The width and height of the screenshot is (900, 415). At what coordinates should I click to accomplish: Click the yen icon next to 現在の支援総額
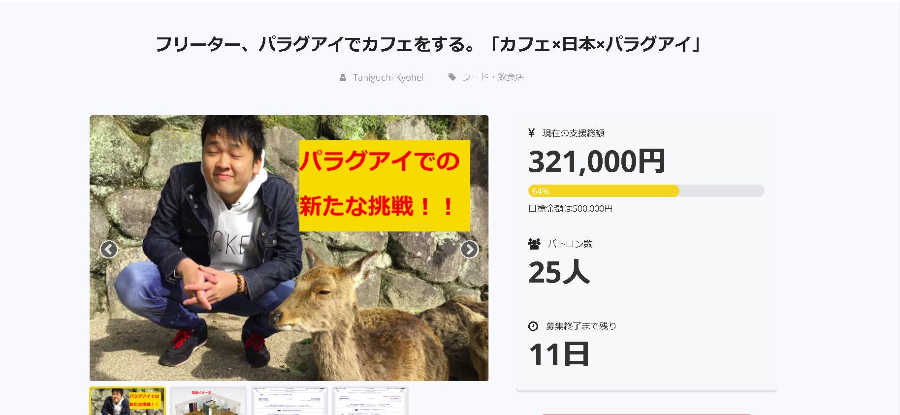[531, 133]
